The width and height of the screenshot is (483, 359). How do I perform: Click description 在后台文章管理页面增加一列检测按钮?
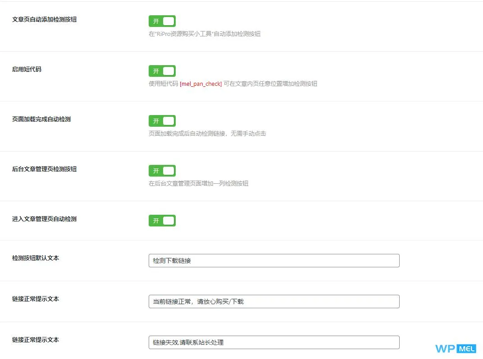[198, 183]
